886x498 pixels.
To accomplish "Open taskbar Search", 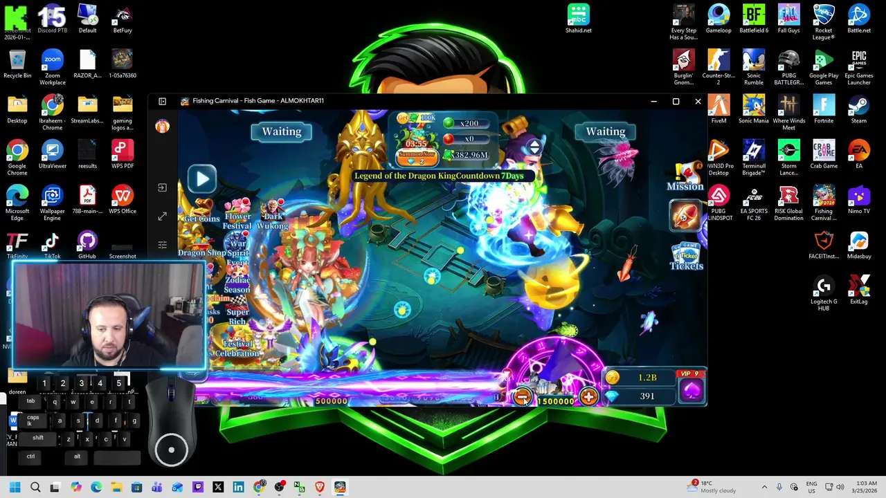I will tap(35, 487).
